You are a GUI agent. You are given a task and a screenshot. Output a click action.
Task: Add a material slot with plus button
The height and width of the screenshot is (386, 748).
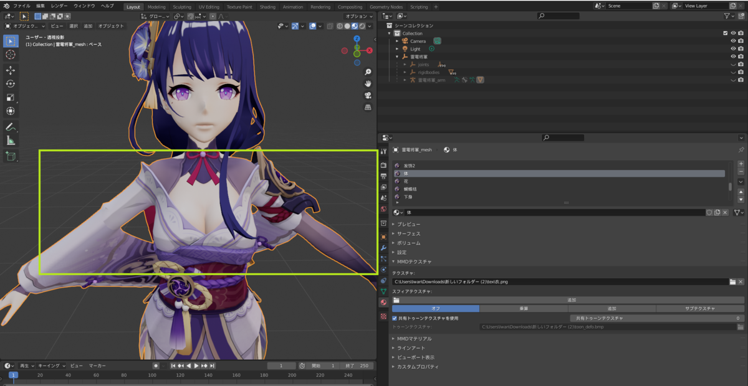coord(741,164)
